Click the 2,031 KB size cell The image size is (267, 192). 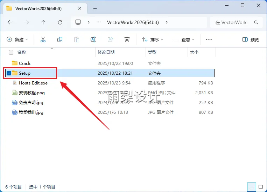(x=204, y=93)
